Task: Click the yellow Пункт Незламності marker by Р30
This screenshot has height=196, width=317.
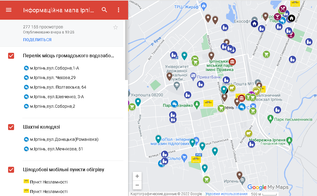Action: coord(196,160)
